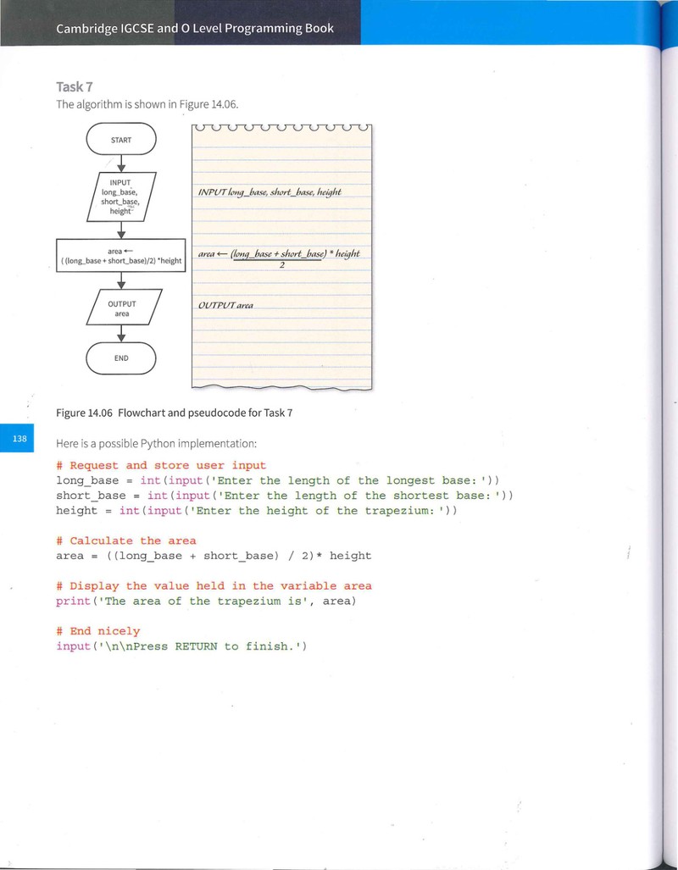The width and height of the screenshot is (678, 870).
Task: Click the START terminator in the flowchart
Action: tap(121, 139)
